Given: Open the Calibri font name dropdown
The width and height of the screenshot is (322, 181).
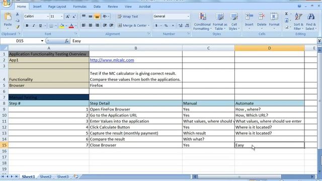Looking at the screenshot, I should click(48, 16).
